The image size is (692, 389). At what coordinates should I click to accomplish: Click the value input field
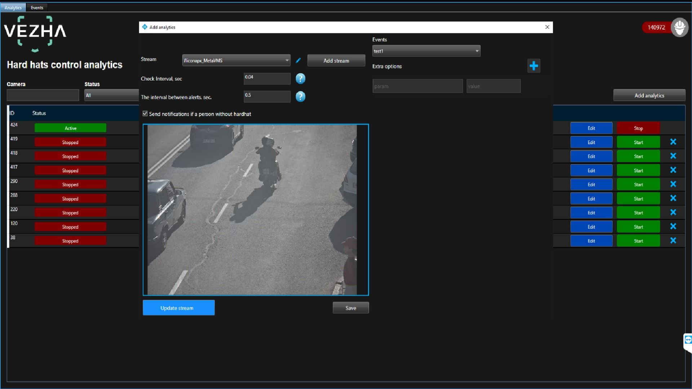[x=493, y=86]
